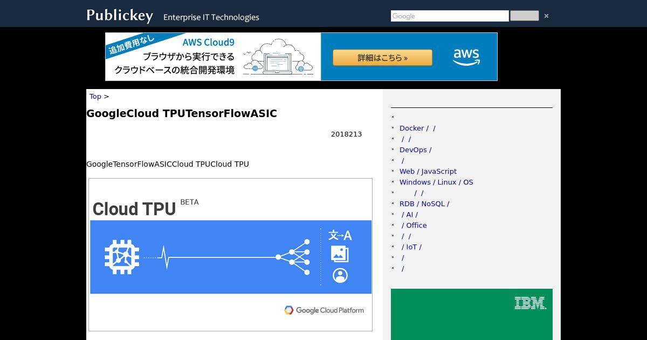Click the GoogleCloud TPUTensorFlowASIC article heading
647x340 pixels.
coord(182,113)
